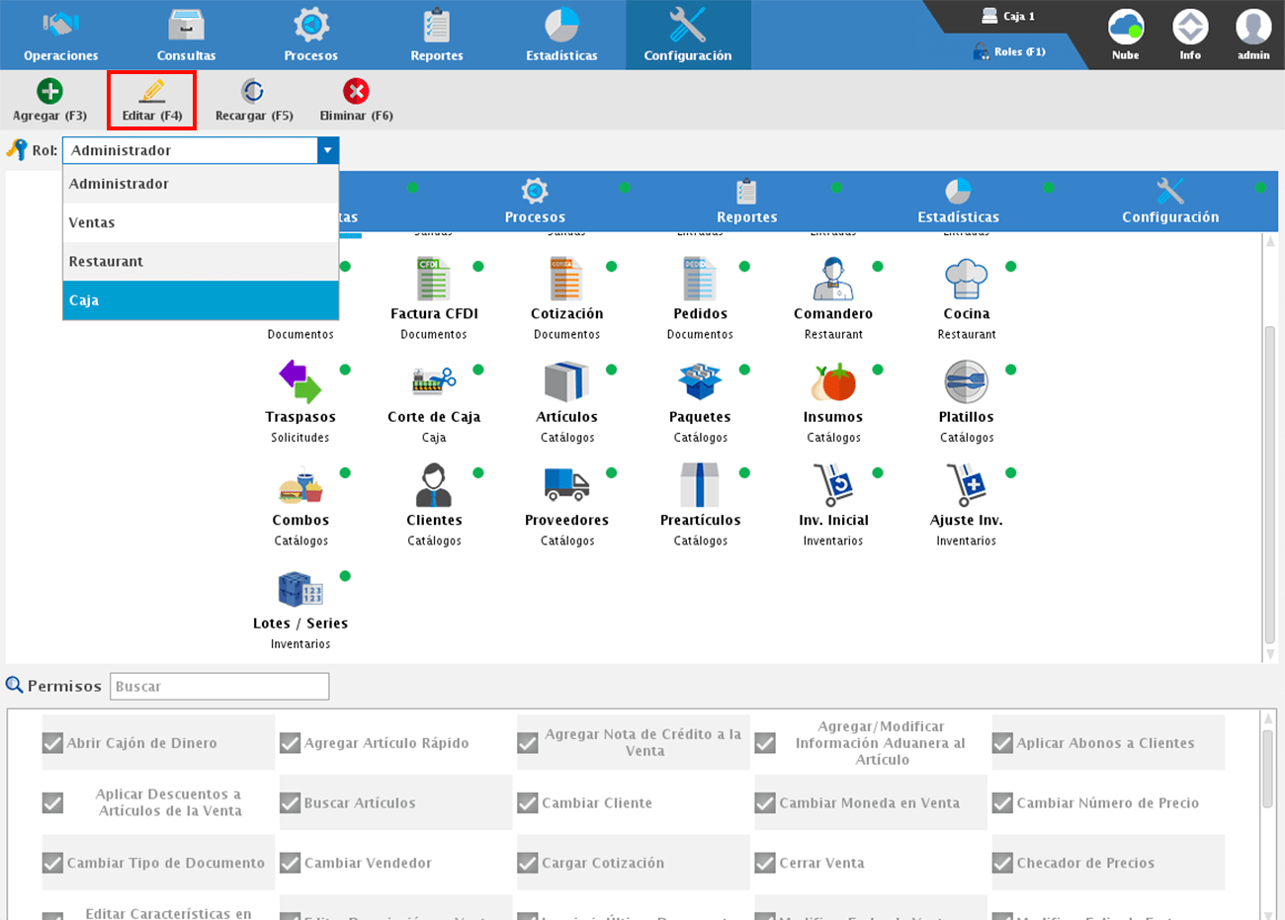Image resolution: width=1285 pixels, height=920 pixels.
Task: Open the Proveedores catalog icon
Action: pyautogui.click(x=566, y=486)
